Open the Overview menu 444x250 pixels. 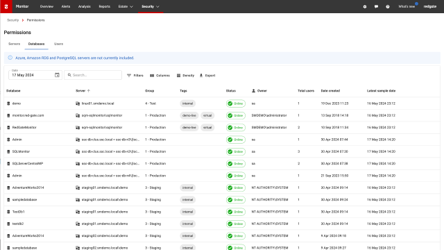point(46,6)
